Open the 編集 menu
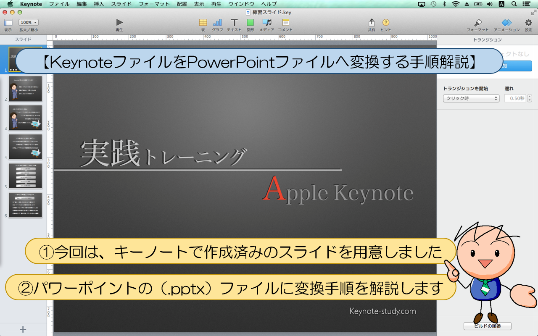This screenshot has width=538, height=336. [82, 4]
